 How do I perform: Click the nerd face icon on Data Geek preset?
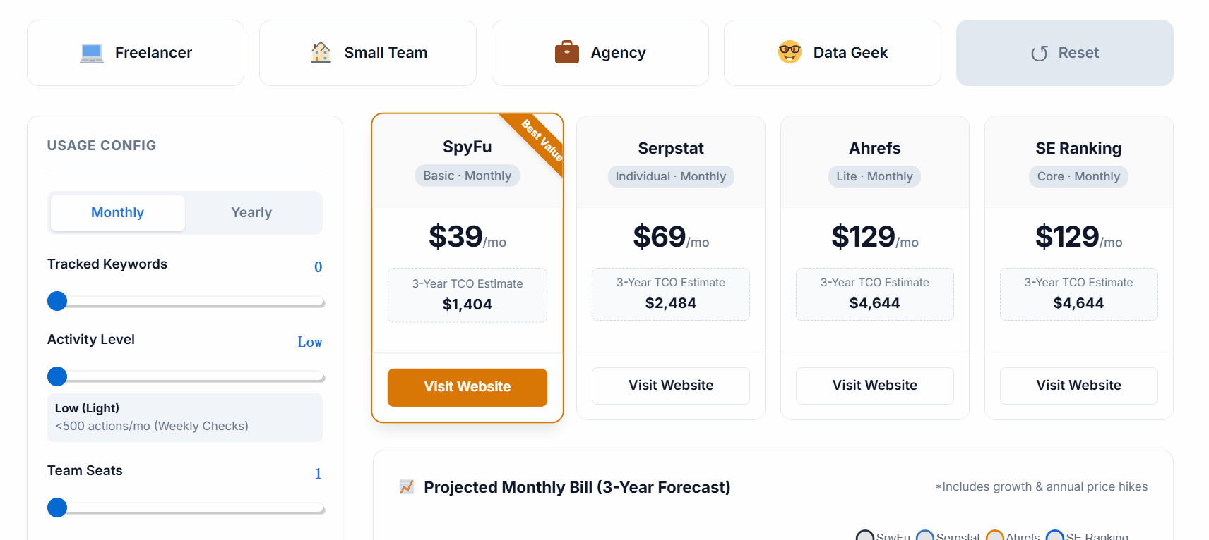click(789, 51)
